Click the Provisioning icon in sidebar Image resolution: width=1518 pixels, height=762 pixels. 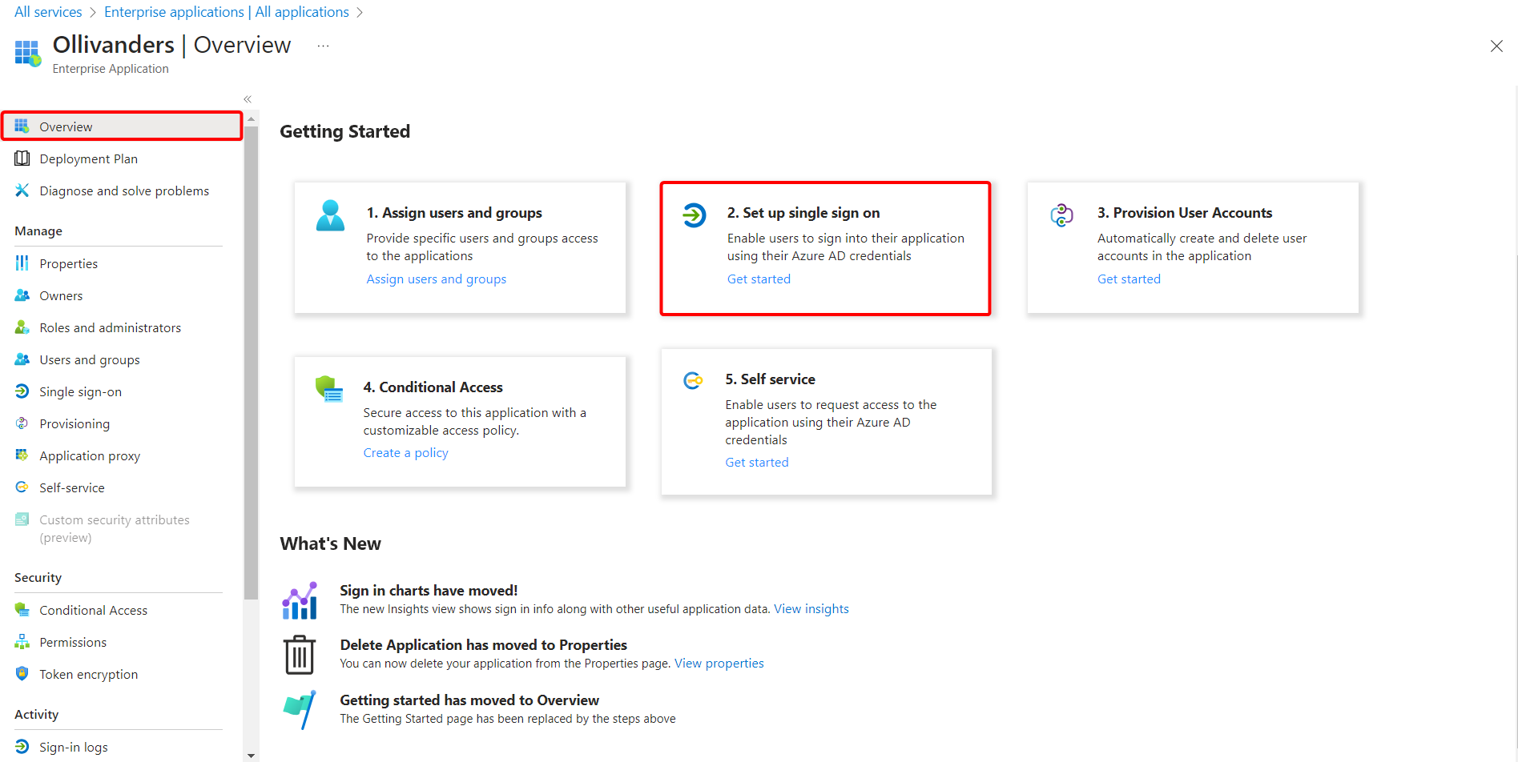(x=22, y=423)
